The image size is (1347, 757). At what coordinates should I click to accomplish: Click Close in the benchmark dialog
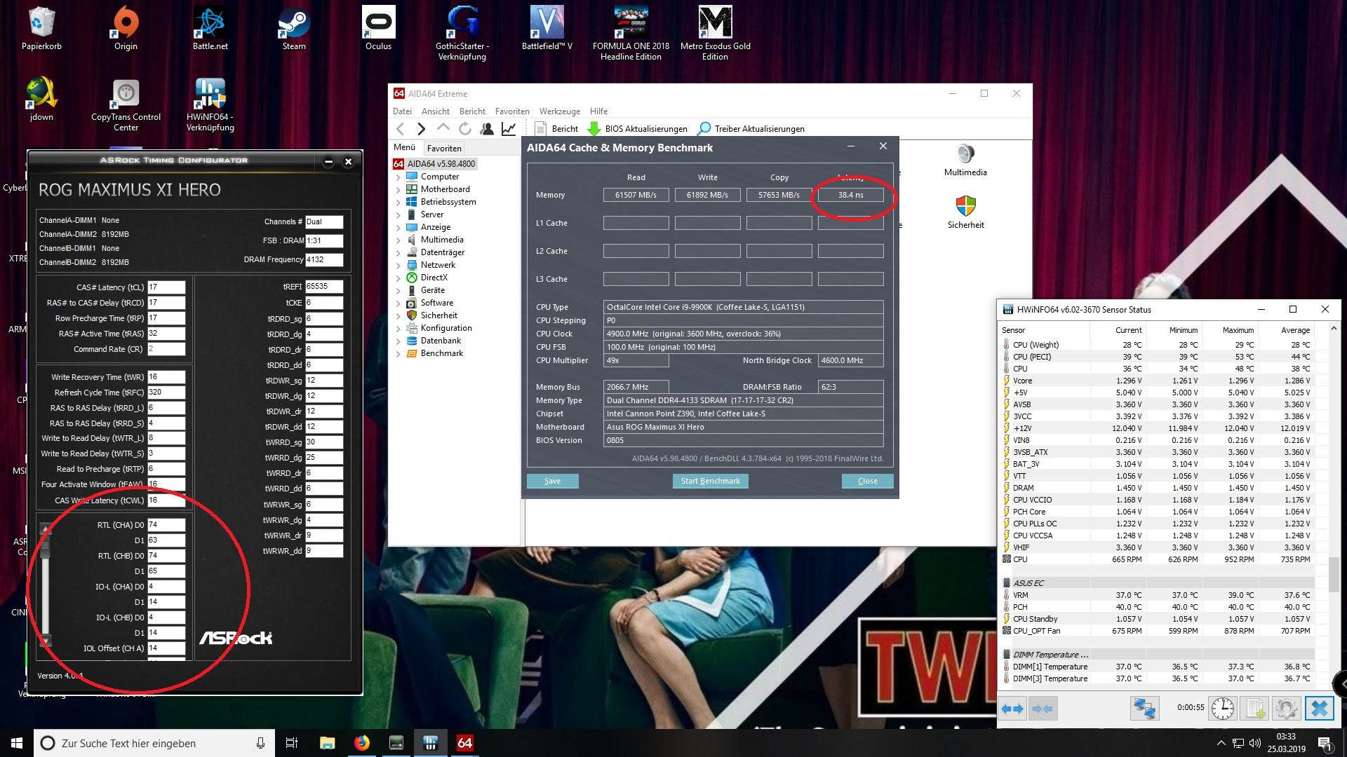tap(867, 481)
